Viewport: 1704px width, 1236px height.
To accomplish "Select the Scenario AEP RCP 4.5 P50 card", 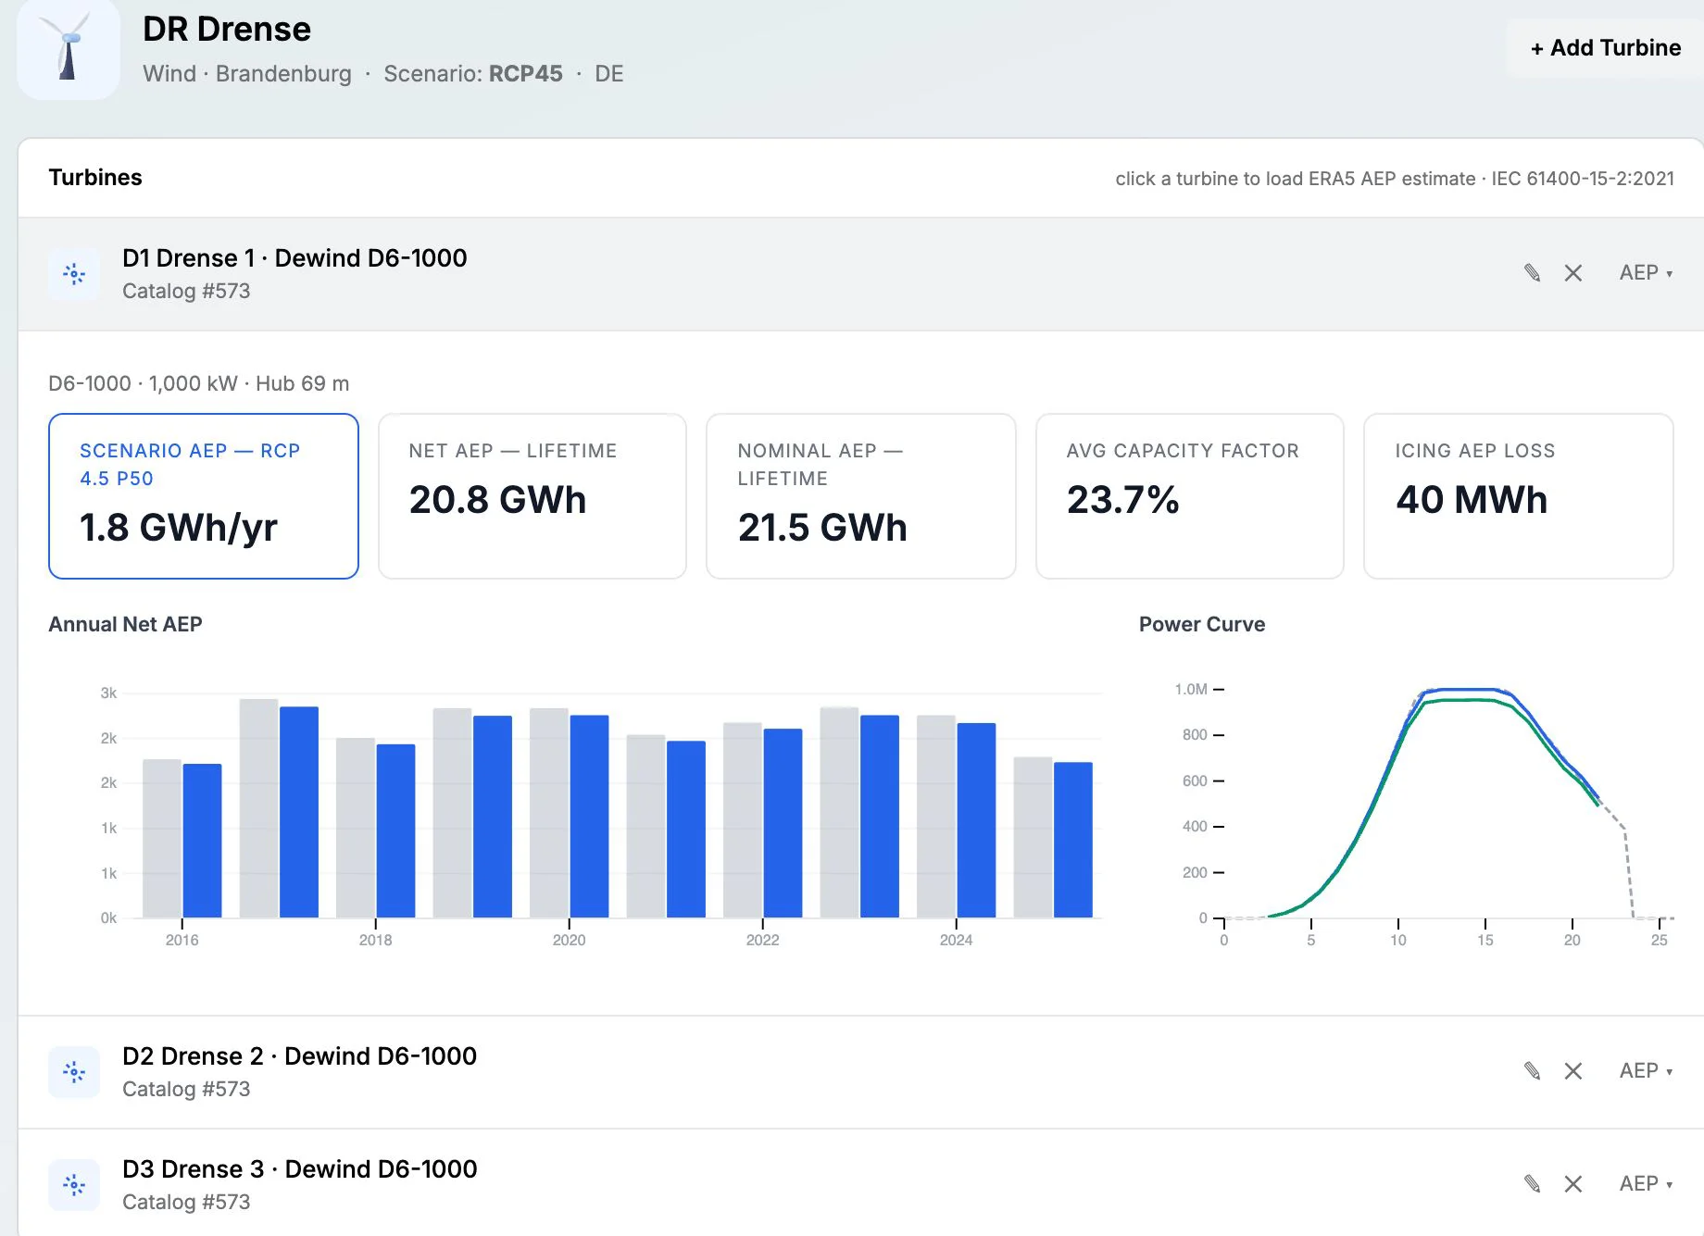I will (204, 496).
